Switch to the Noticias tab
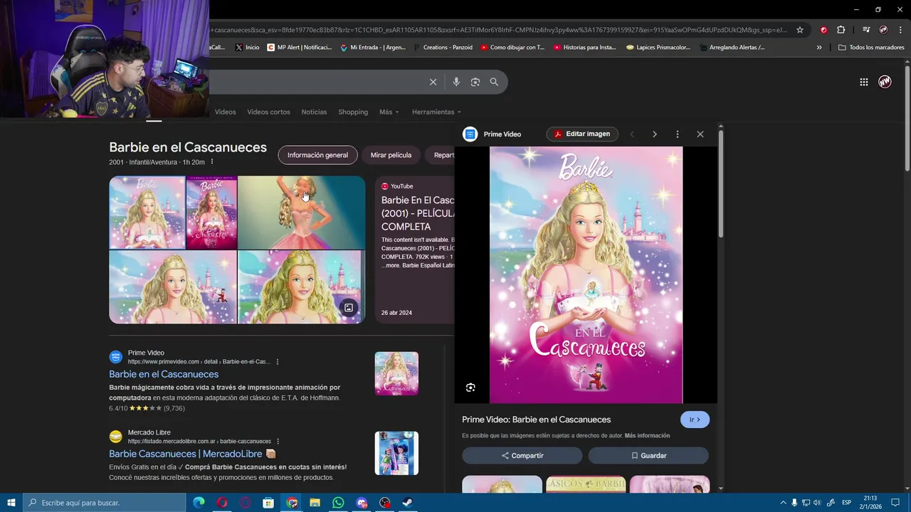The width and height of the screenshot is (911, 512). coord(314,112)
